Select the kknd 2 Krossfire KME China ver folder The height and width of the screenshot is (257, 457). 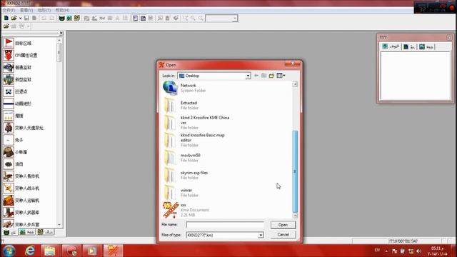(197, 122)
